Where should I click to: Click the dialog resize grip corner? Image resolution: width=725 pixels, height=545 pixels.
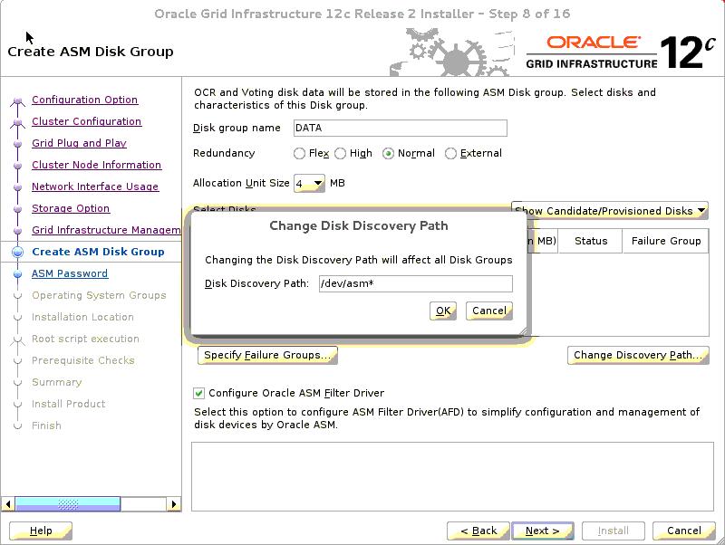[x=523, y=330]
